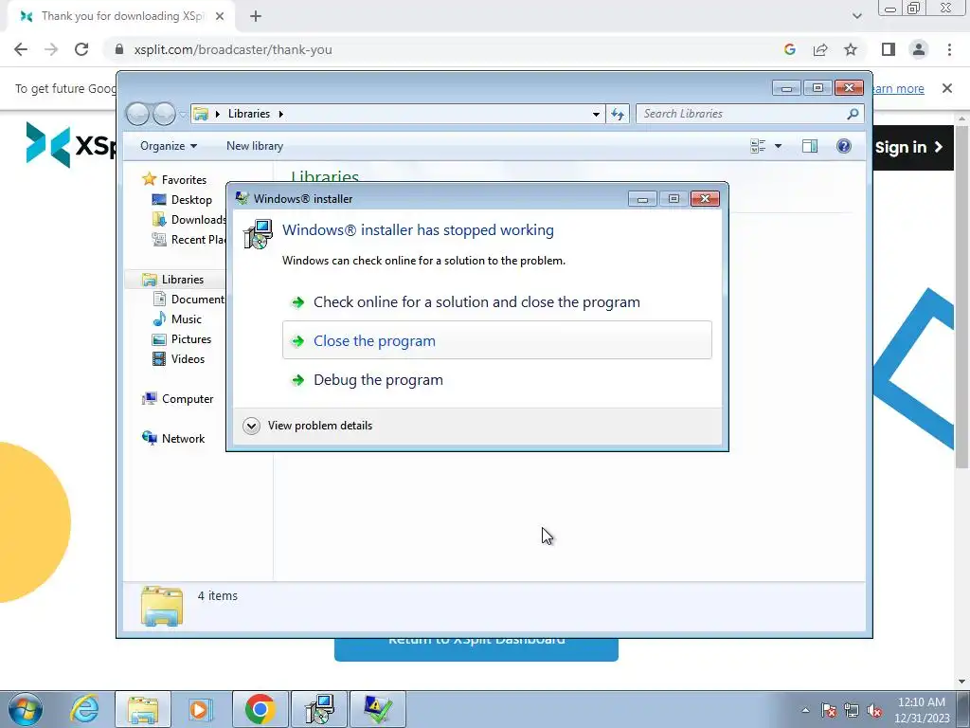Close the XSplit thank you tab
This screenshot has width=970, height=728.
click(x=220, y=17)
